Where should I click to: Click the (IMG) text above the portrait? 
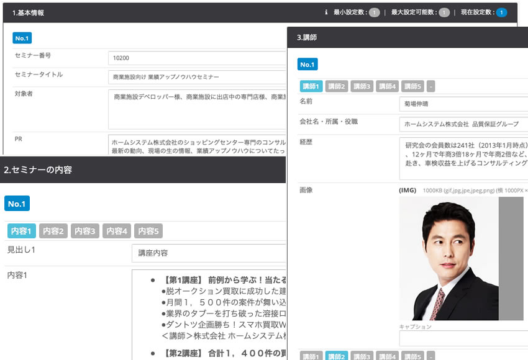click(407, 191)
